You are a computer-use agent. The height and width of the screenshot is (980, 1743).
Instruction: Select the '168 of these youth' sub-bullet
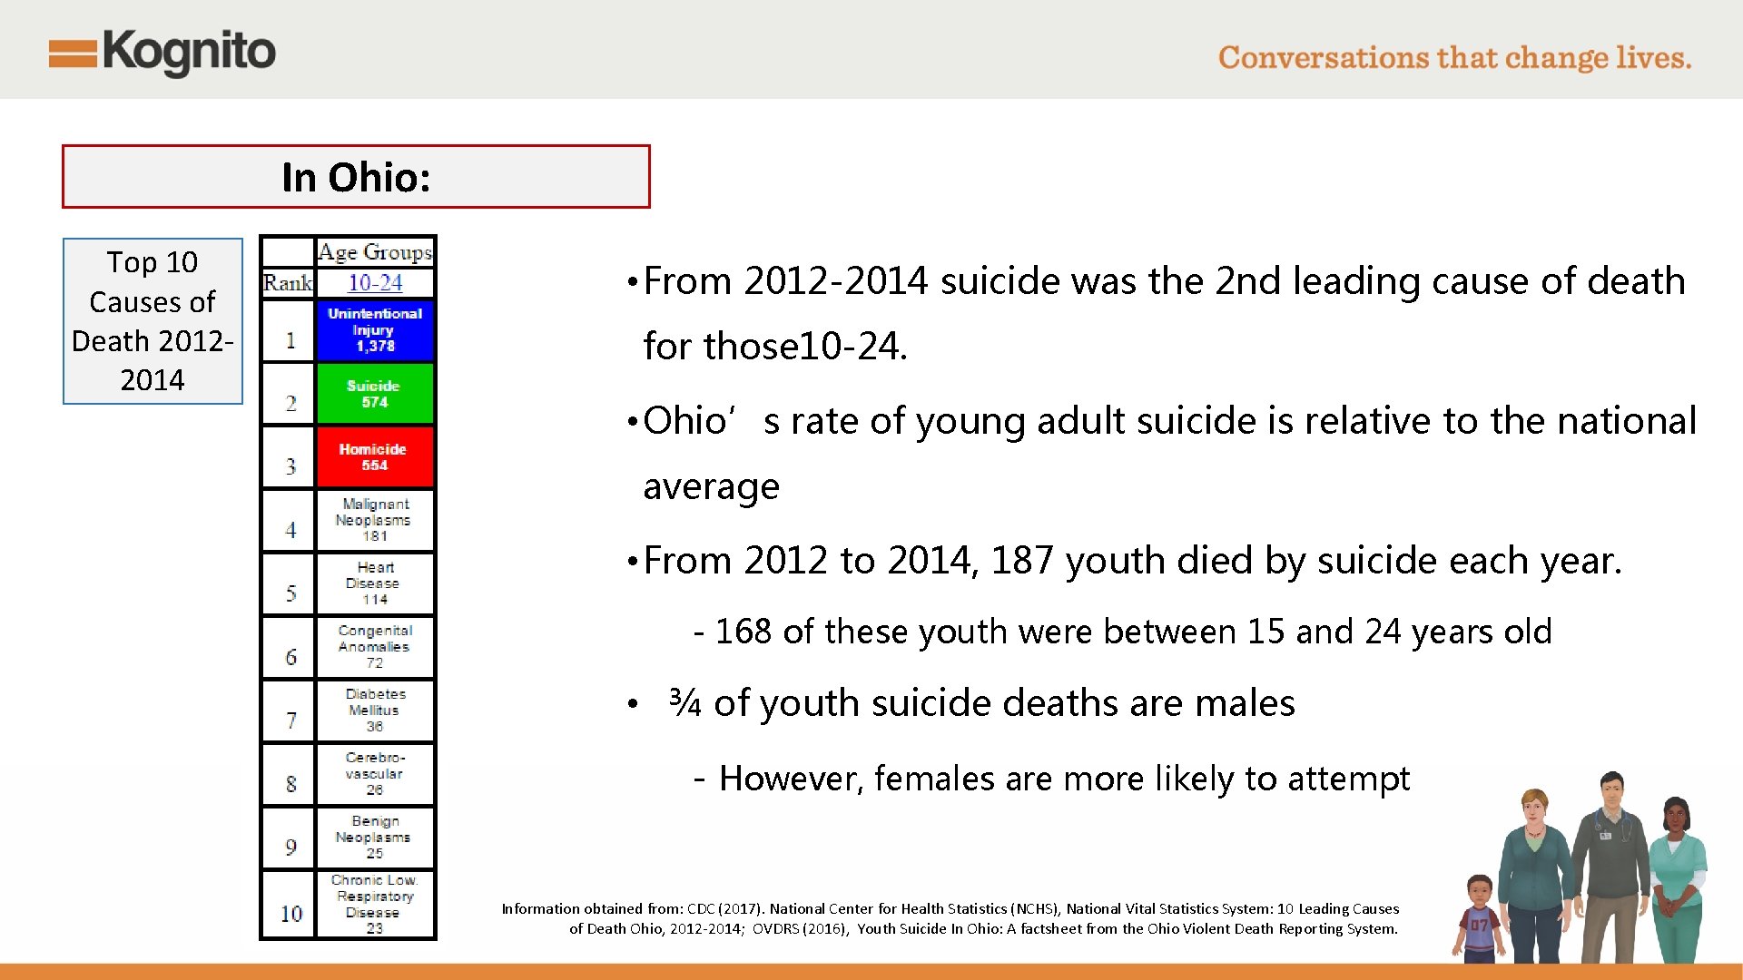1123,632
